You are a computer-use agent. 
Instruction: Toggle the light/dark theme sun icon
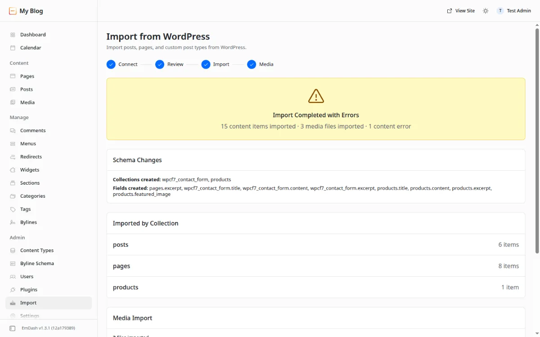(486, 11)
